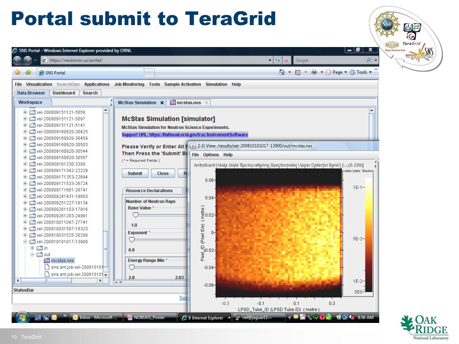Select the Resource Declarations tab
The height and width of the screenshot is (344, 459).
tap(152, 191)
